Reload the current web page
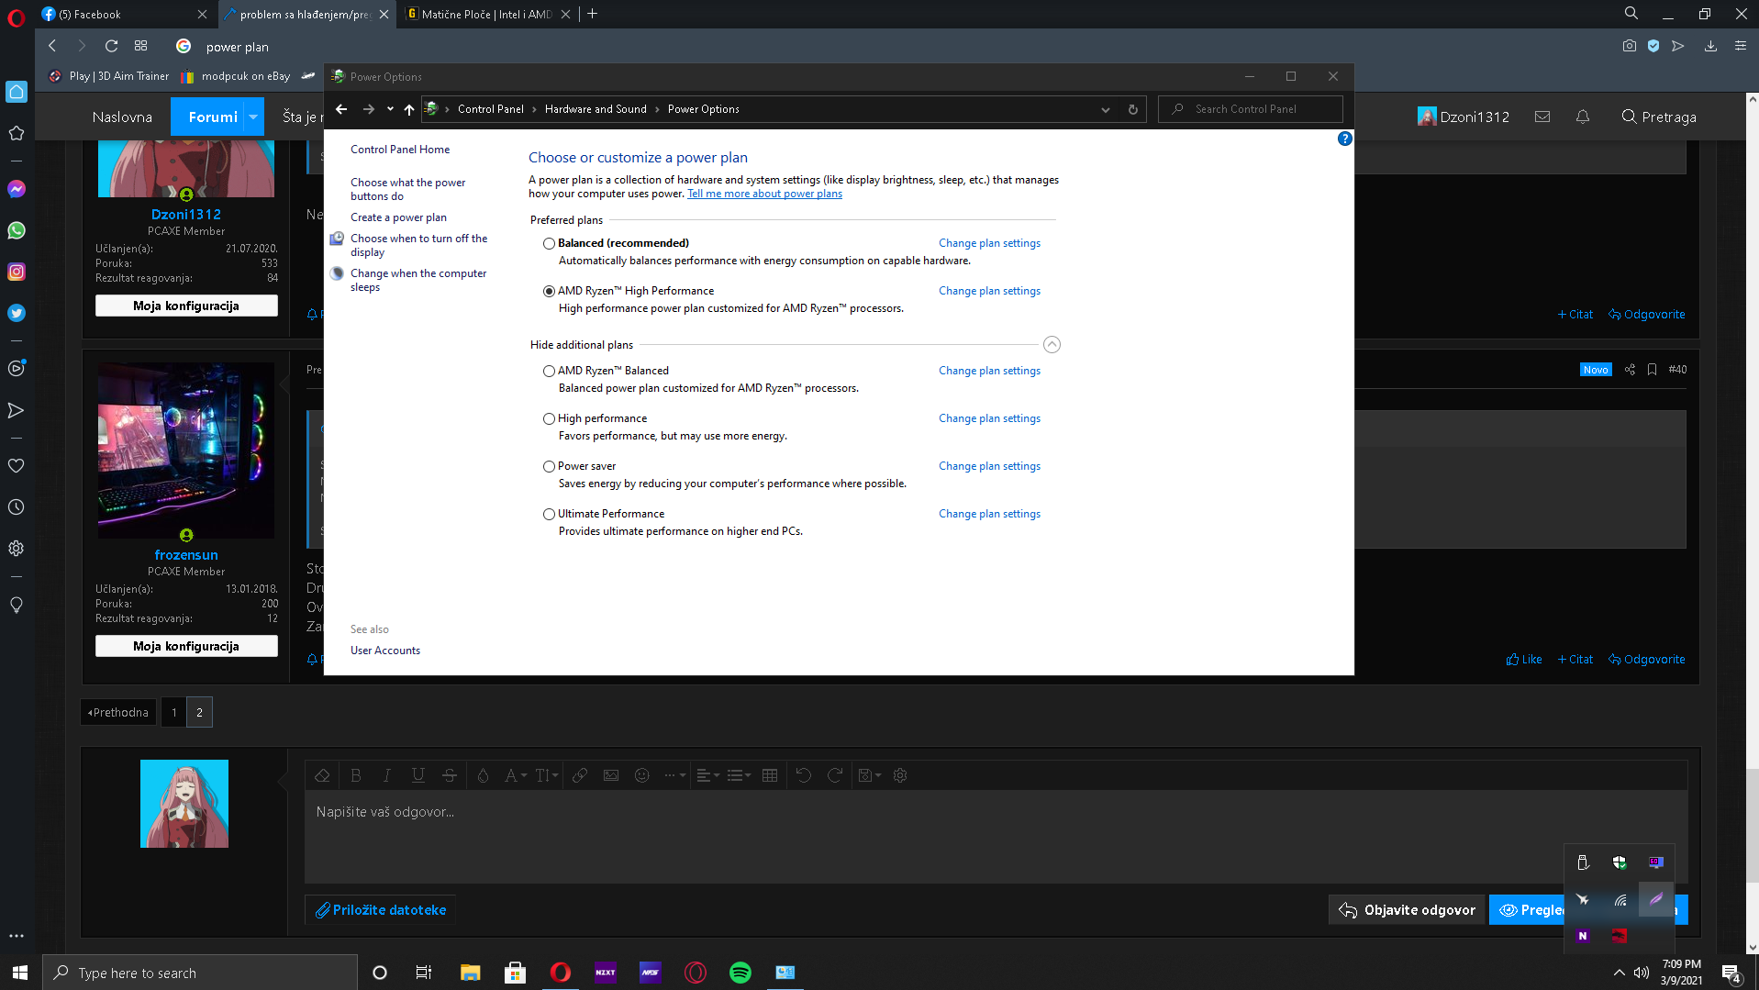 [x=111, y=46]
